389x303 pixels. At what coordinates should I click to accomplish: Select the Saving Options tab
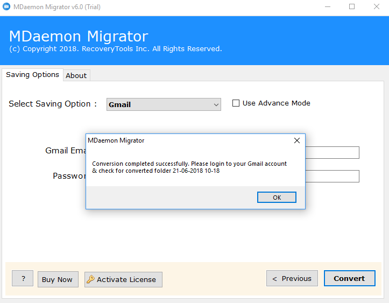(x=32, y=75)
